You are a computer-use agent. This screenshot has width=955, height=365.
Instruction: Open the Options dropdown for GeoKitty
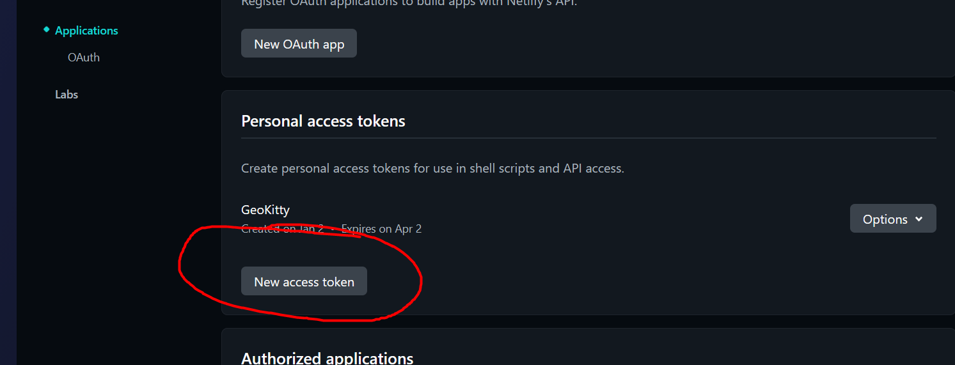[x=892, y=219]
